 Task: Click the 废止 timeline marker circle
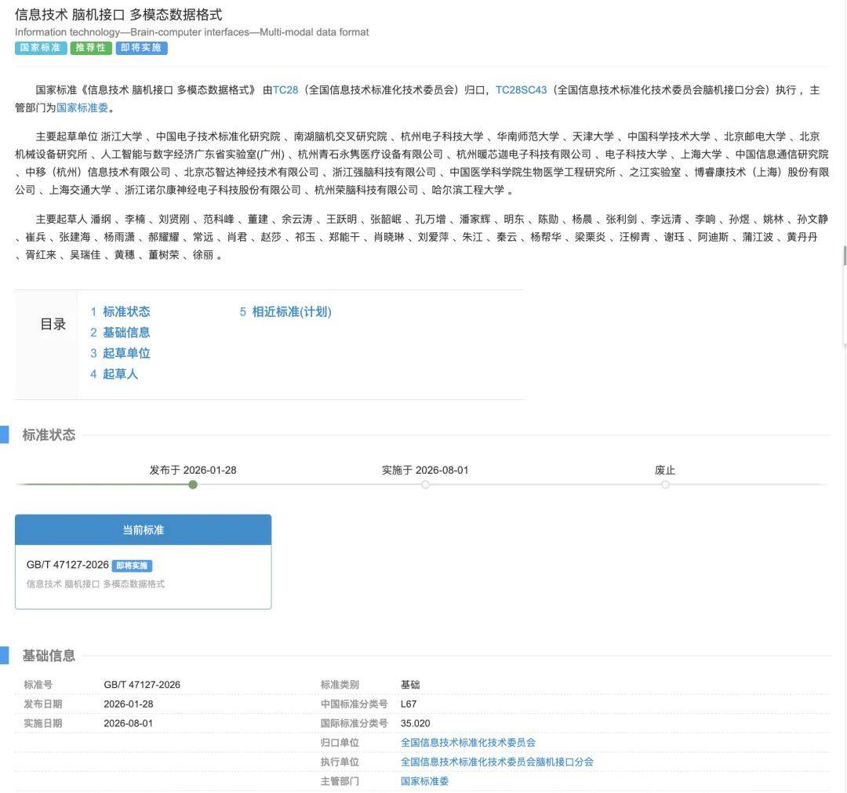pos(665,485)
